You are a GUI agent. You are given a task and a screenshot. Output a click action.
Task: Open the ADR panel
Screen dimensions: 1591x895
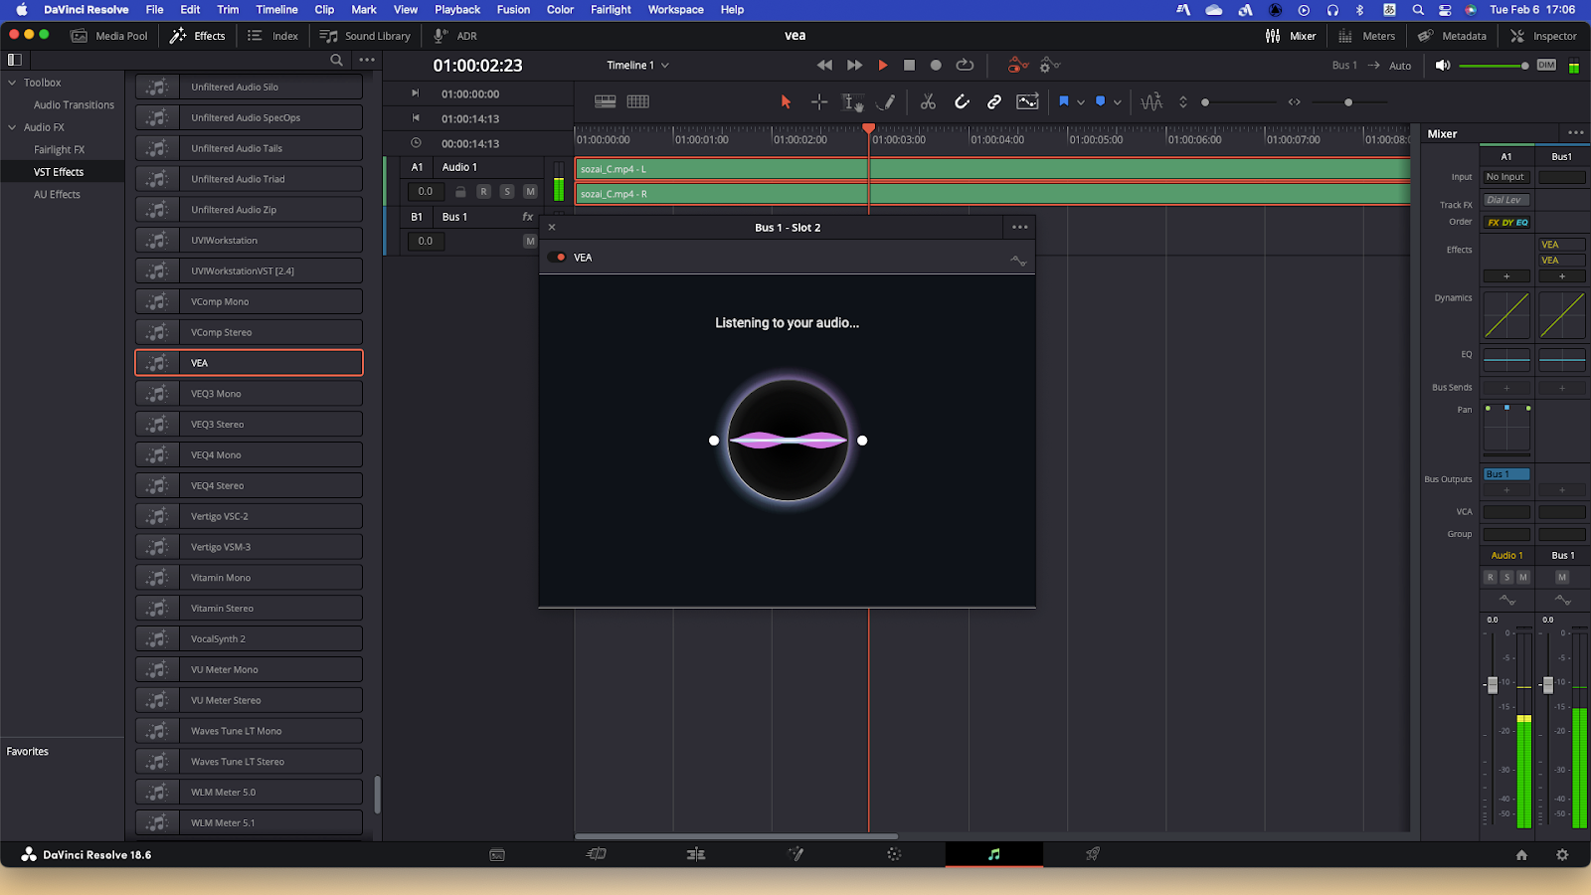pyautogui.click(x=455, y=36)
